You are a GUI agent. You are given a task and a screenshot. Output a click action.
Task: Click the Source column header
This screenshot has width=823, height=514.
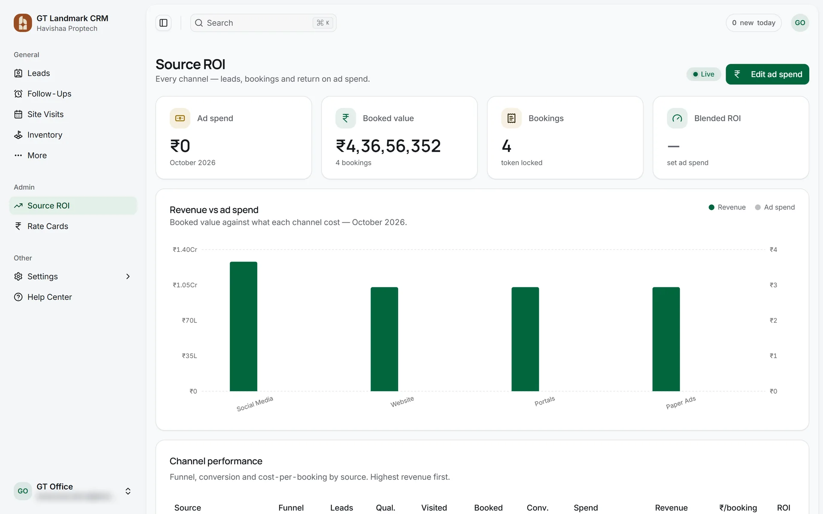tap(187, 508)
